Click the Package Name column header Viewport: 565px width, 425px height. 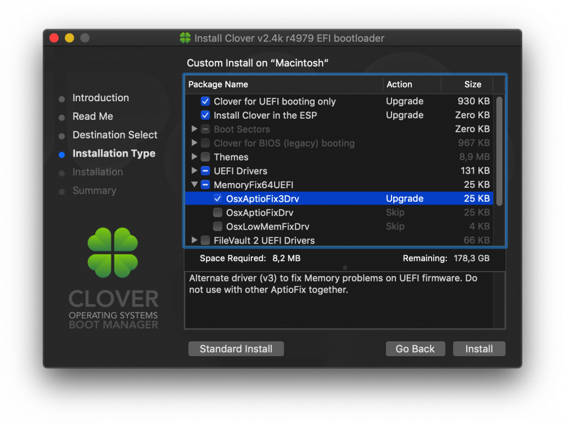[218, 84]
